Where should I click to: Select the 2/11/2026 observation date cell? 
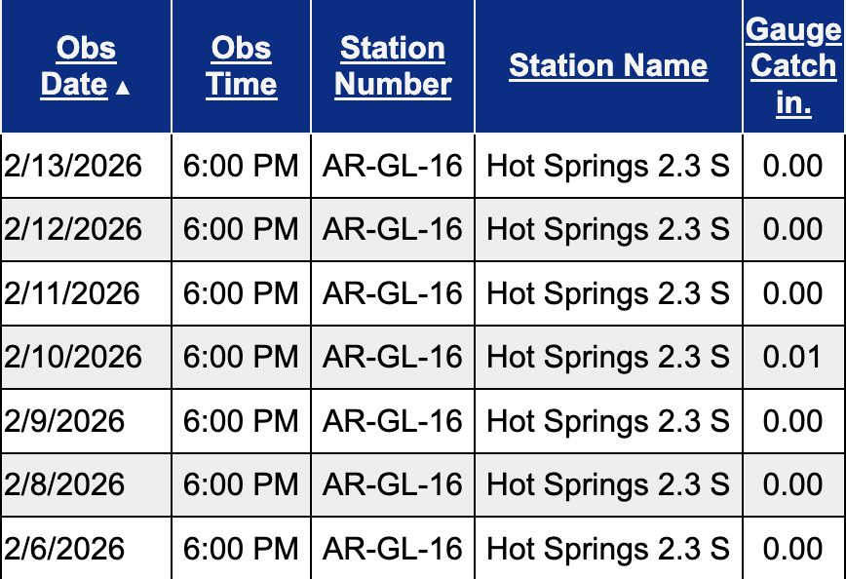pos(74,293)
